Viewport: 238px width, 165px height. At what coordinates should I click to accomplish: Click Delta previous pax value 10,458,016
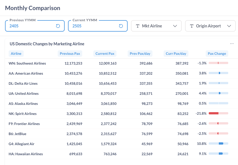pyautogui.click(x=73, y=84)
